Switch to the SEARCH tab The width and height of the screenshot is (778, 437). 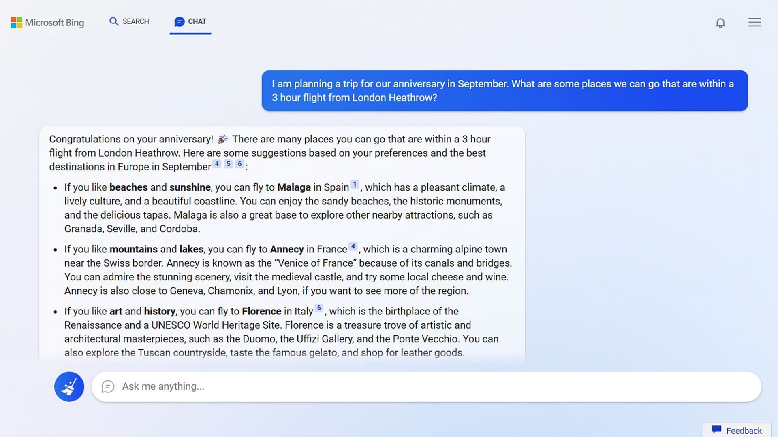(129, 21)
